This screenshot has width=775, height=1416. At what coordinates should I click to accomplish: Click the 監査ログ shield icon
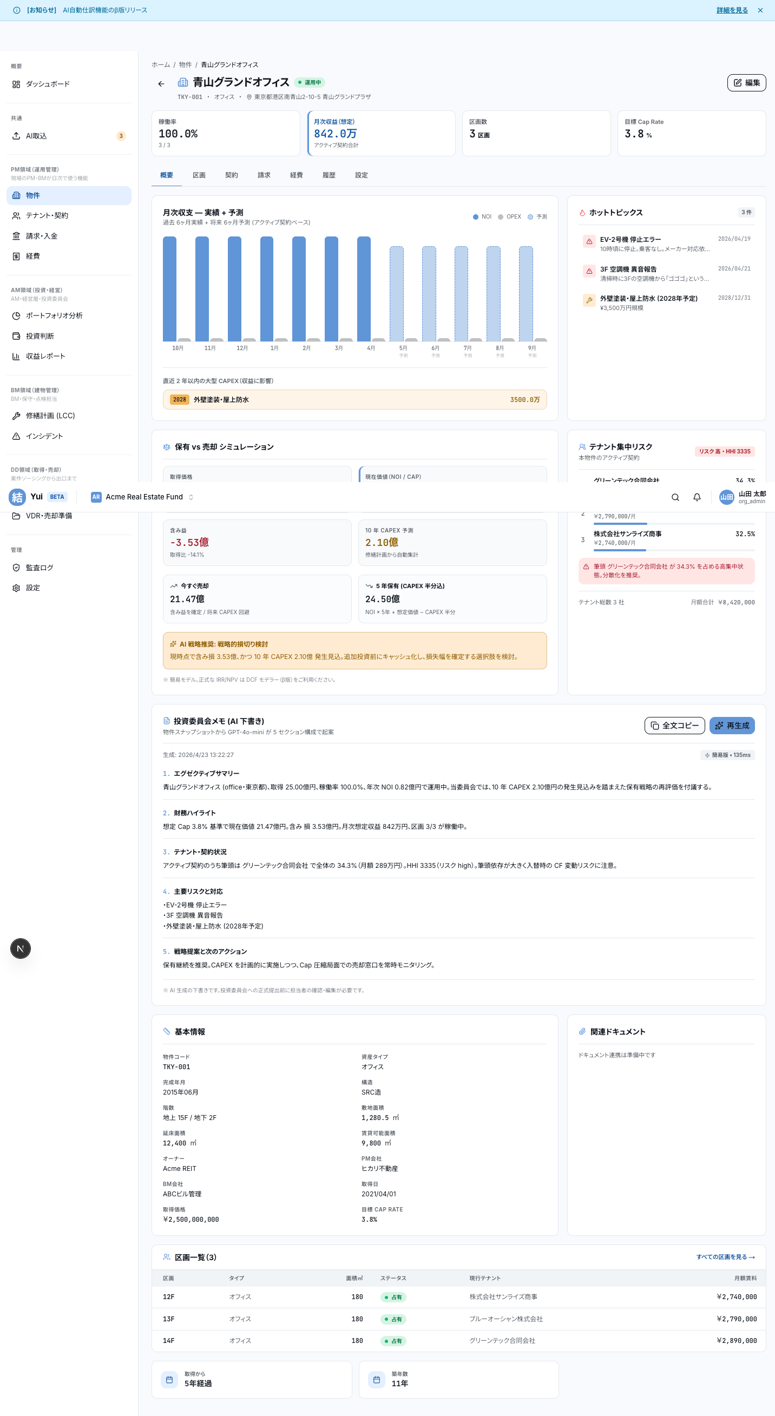(x=16, y=568)
